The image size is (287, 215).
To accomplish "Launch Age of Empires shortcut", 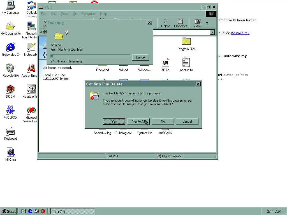I will point(30,71).
